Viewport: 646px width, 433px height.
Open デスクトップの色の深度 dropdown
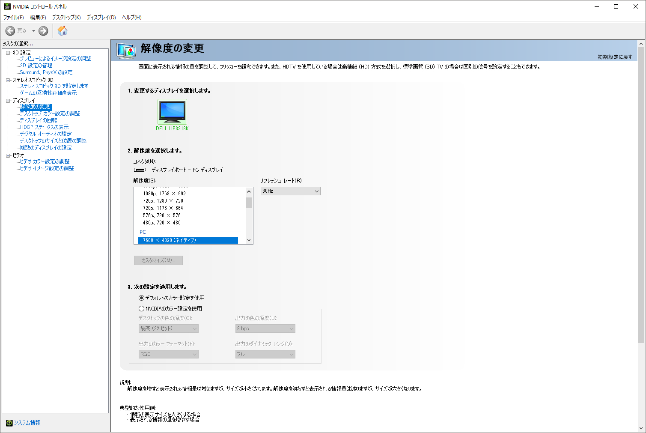click(x=169, y=328)
